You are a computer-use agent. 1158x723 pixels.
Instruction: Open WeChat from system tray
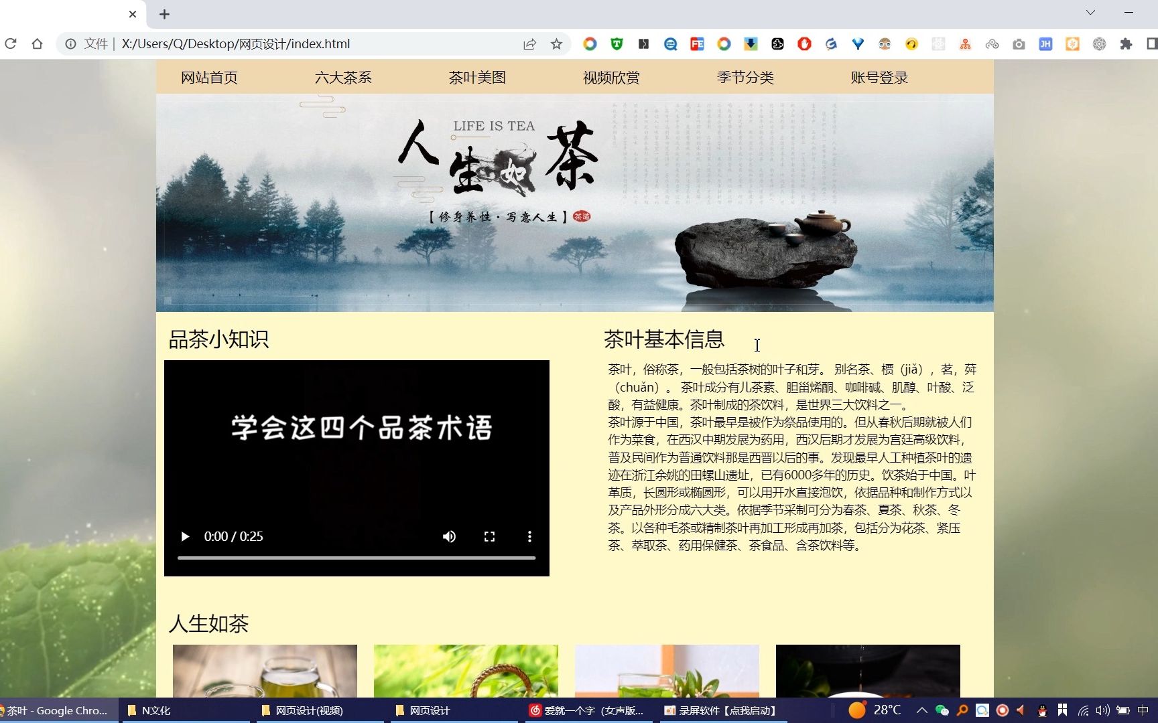[x=942, y=710]
